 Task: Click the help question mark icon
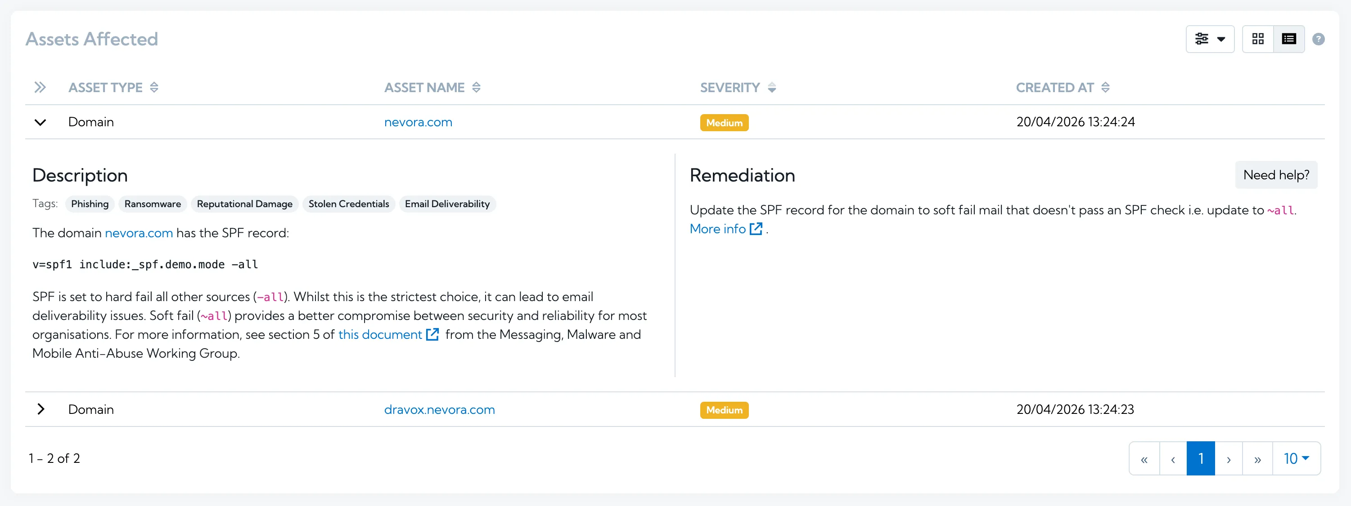pos(1319,38)
